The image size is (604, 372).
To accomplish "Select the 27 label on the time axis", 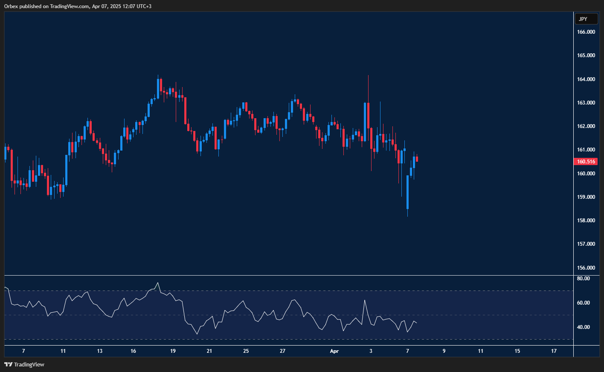I will (282, 351).
